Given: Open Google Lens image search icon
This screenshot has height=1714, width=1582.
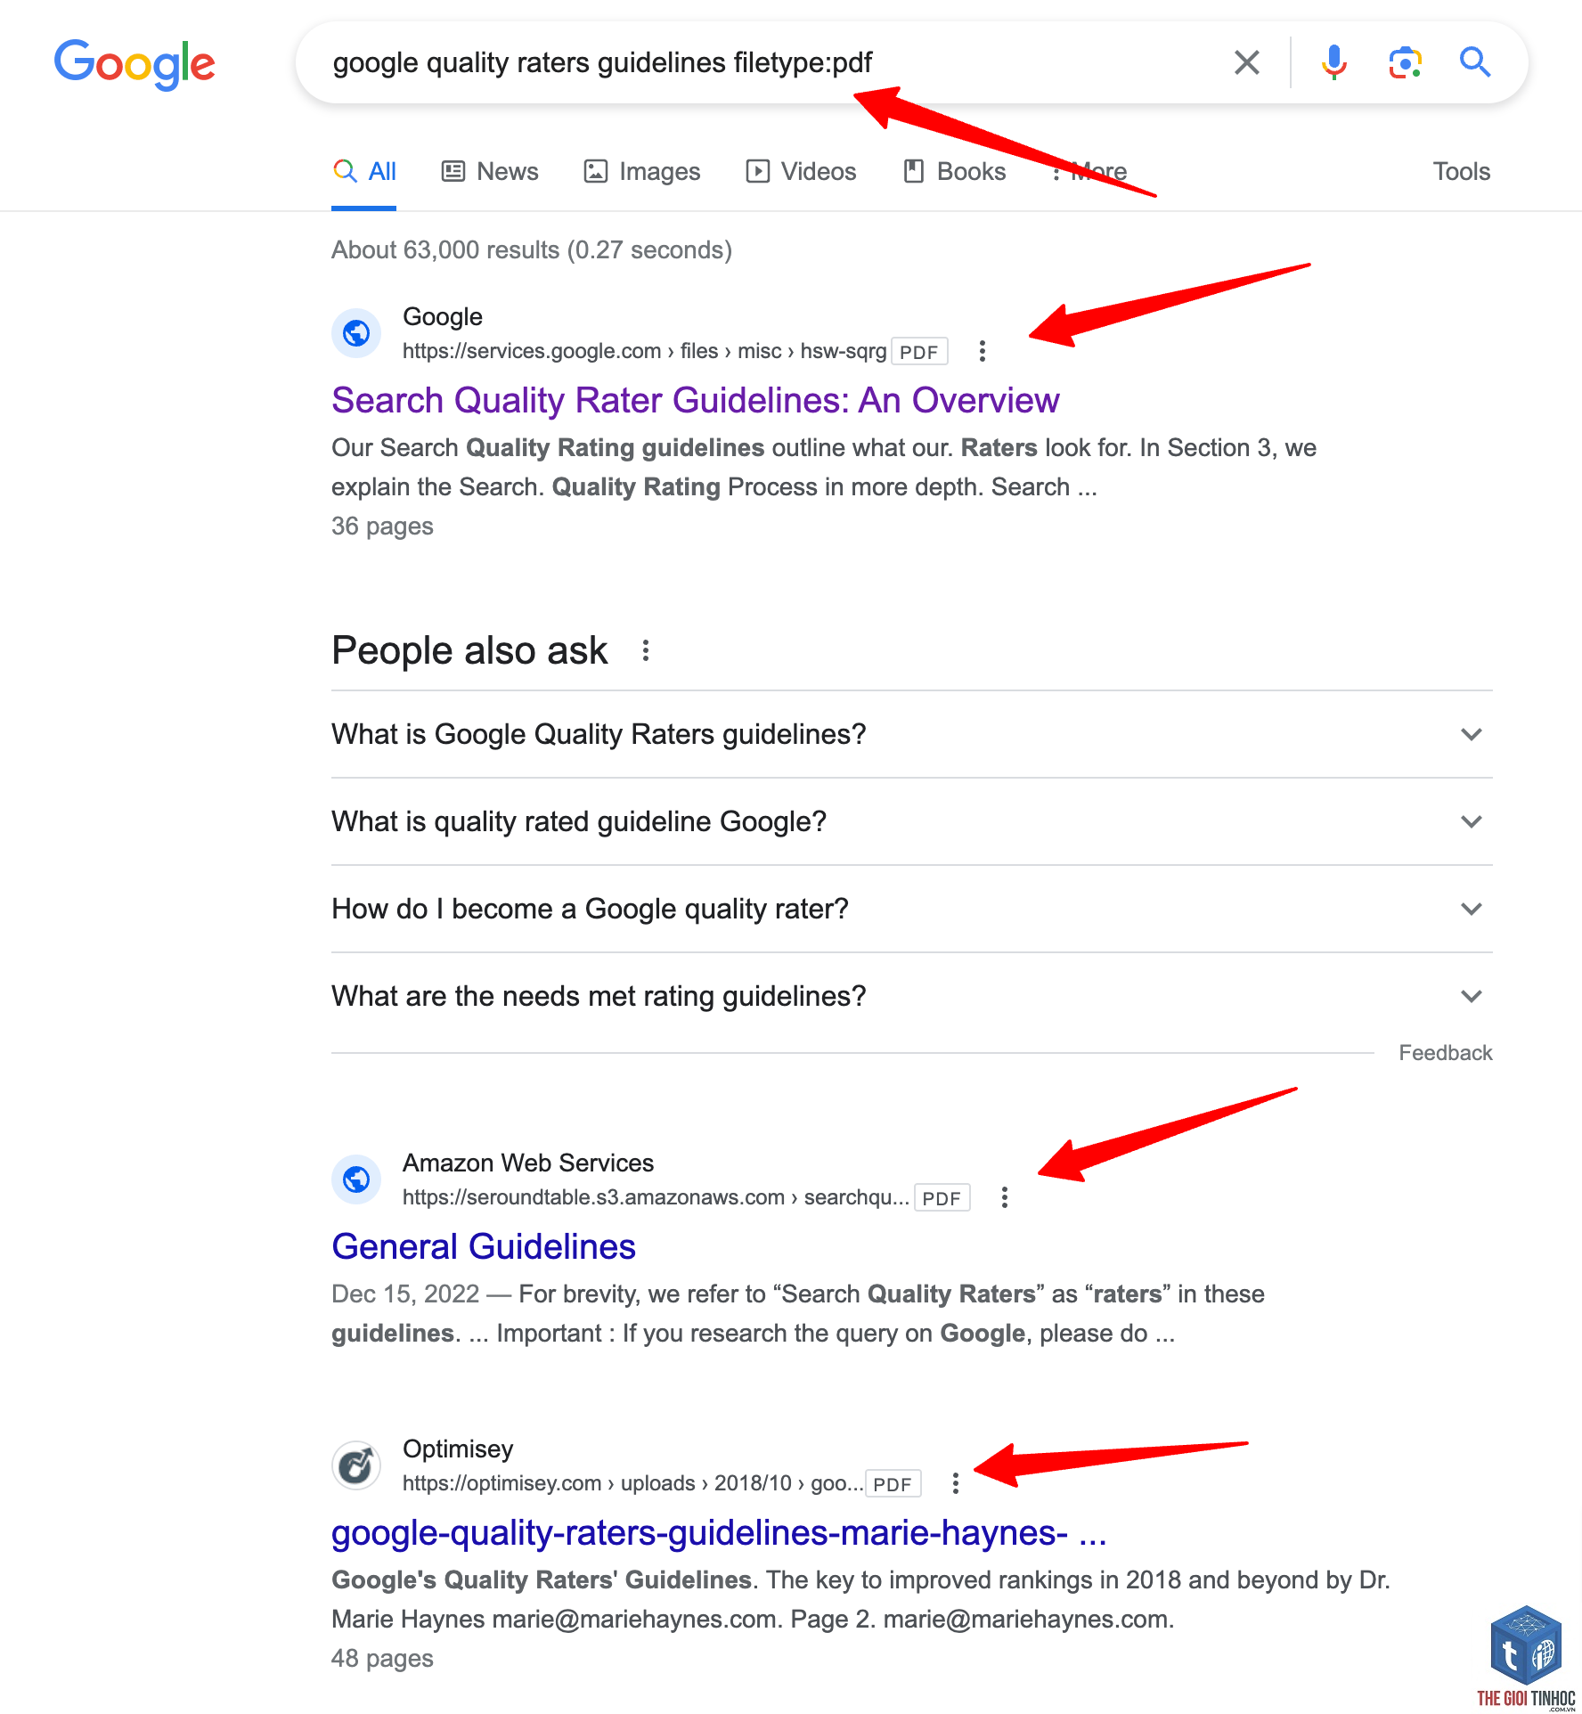Looking at the screenshot, I should tap(1405, 62).
